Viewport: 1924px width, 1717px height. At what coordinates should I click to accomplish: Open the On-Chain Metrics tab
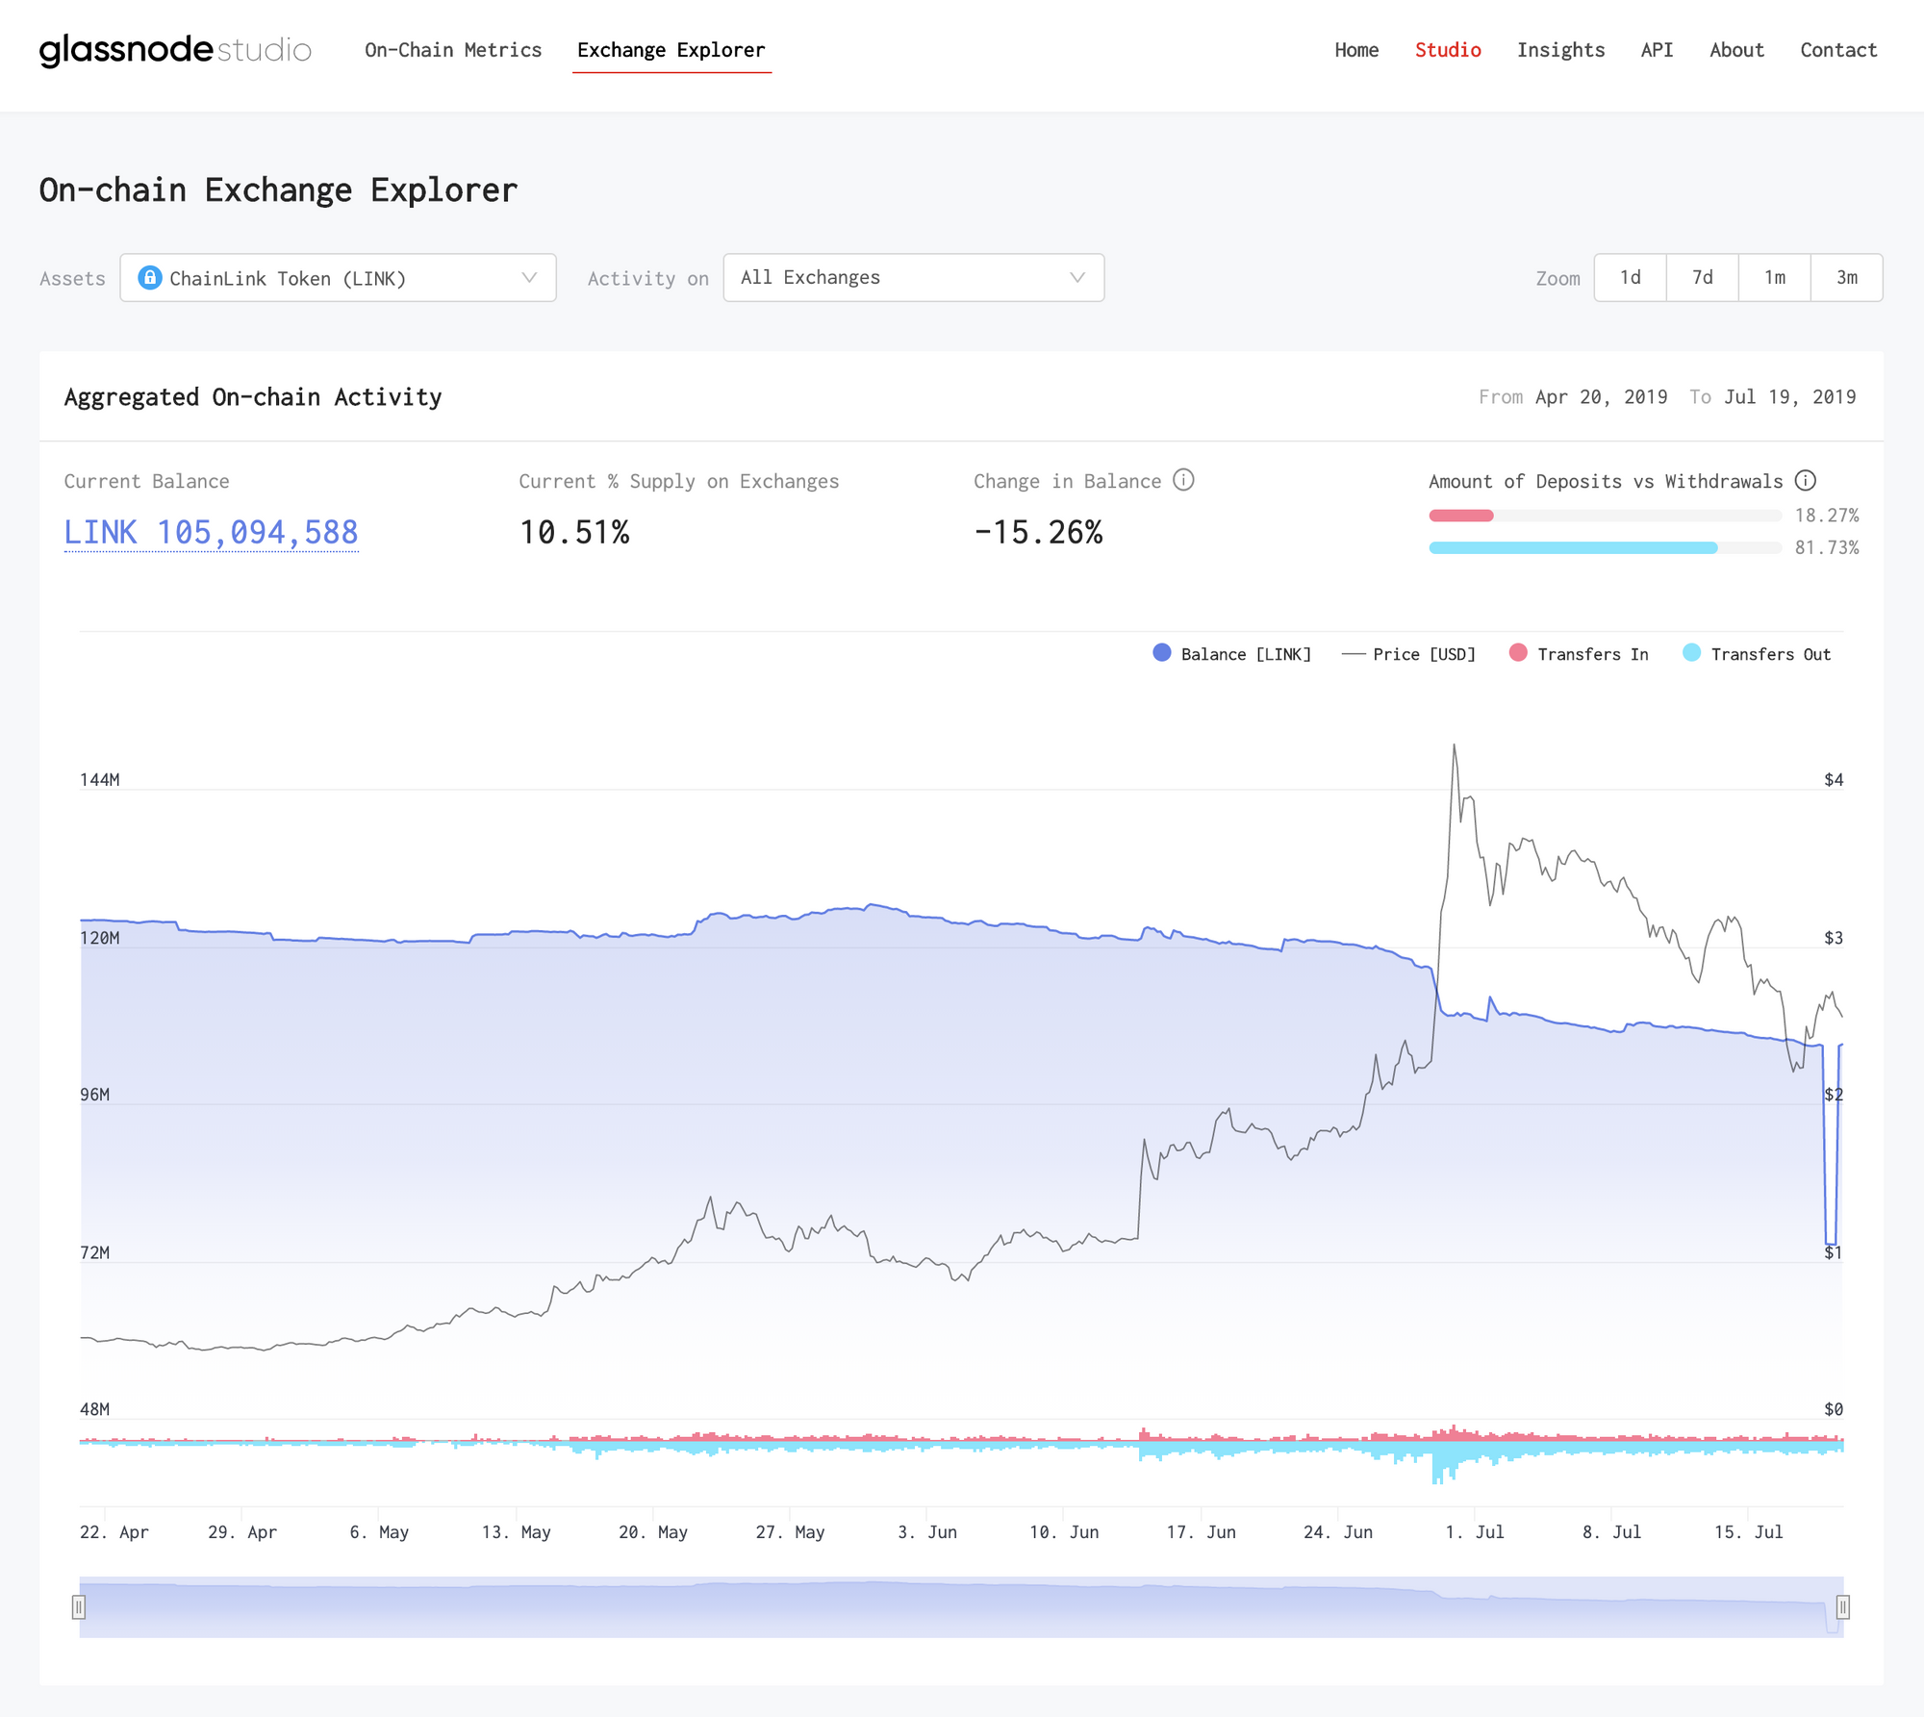453,50
